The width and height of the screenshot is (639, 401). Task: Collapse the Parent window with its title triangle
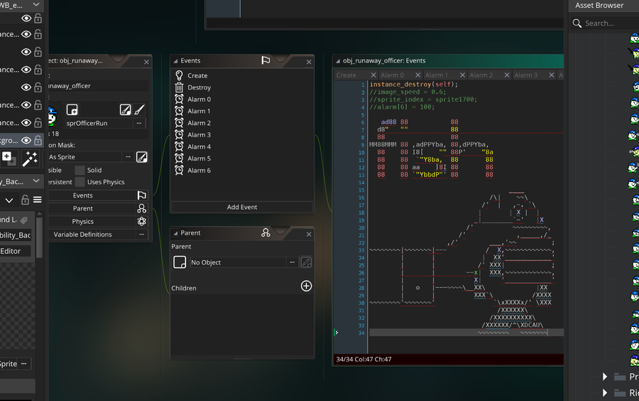click(175, 233)
